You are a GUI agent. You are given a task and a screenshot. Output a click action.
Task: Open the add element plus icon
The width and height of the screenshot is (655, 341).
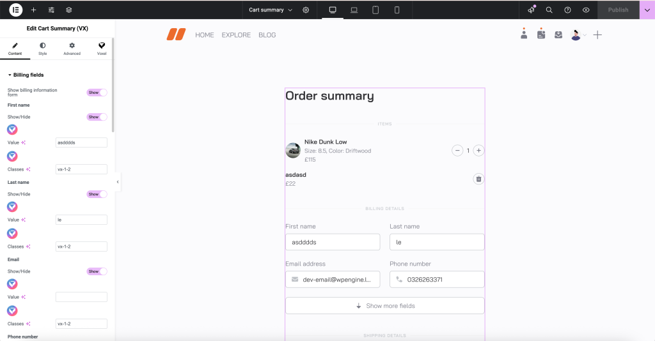point(34,10)
